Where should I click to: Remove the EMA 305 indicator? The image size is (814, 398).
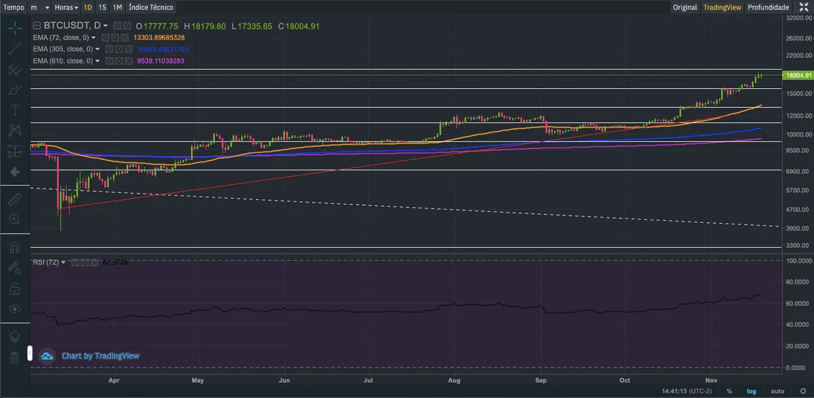click(128, 49)
